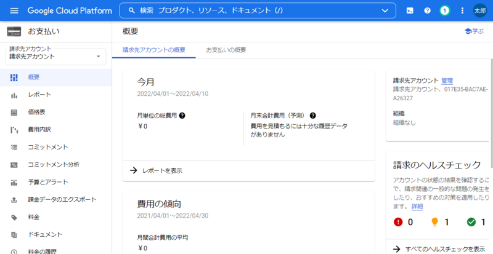
Task: Open the hamburger navigation menu
Action: 14,11
